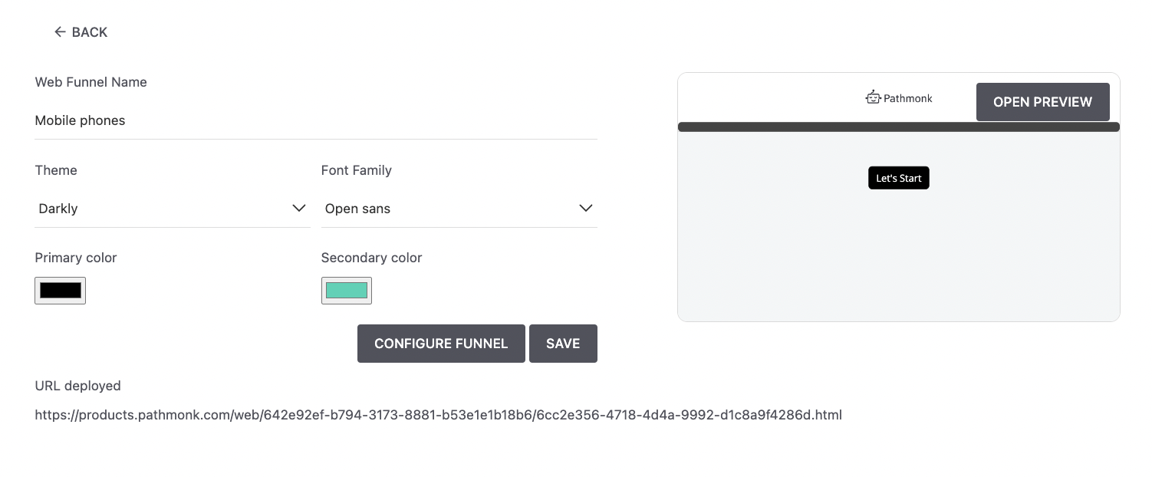Screen dimensions: 1152x477
Task: Click the Let's Start button in preview
Action: click(x=898, y=177)
